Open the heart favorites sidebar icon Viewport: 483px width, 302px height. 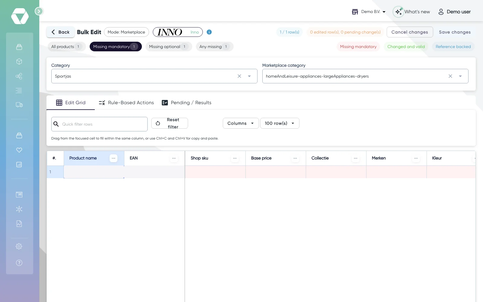[x=19, y=150]
